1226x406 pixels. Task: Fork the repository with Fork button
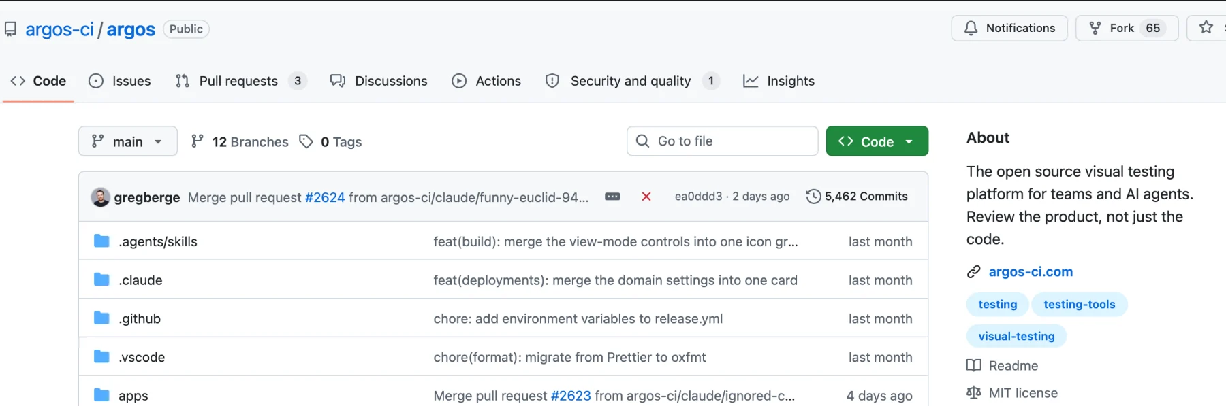coord(1127,28)
